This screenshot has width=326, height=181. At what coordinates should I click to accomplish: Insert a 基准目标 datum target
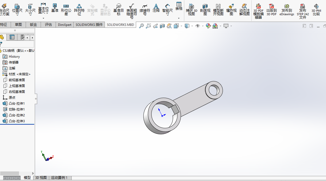[x=119, y=9]
